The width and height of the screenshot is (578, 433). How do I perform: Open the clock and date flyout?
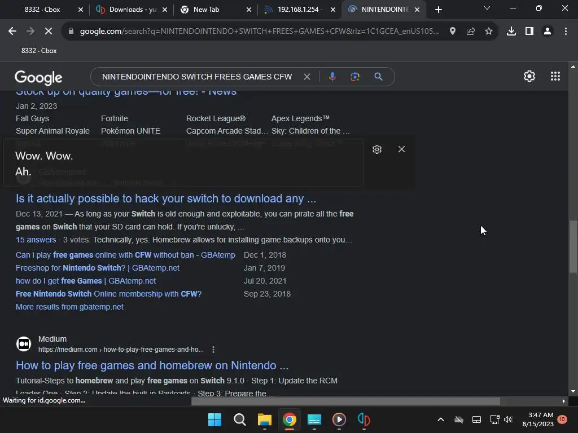click(538, 419)
